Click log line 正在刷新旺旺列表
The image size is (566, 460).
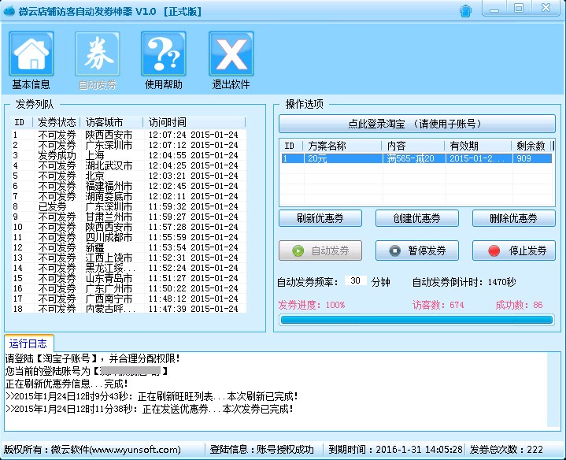(x=152, y=396)
